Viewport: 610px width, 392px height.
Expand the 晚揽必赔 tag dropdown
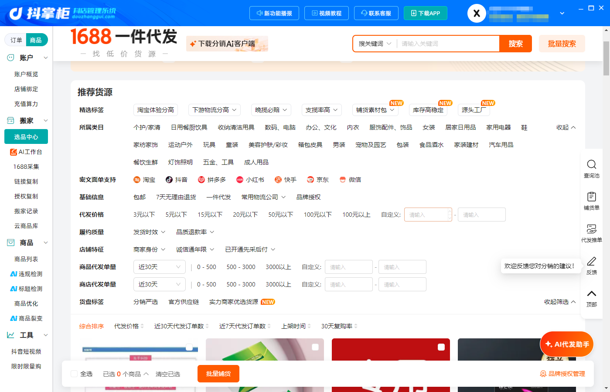click(x=271, y=110)
